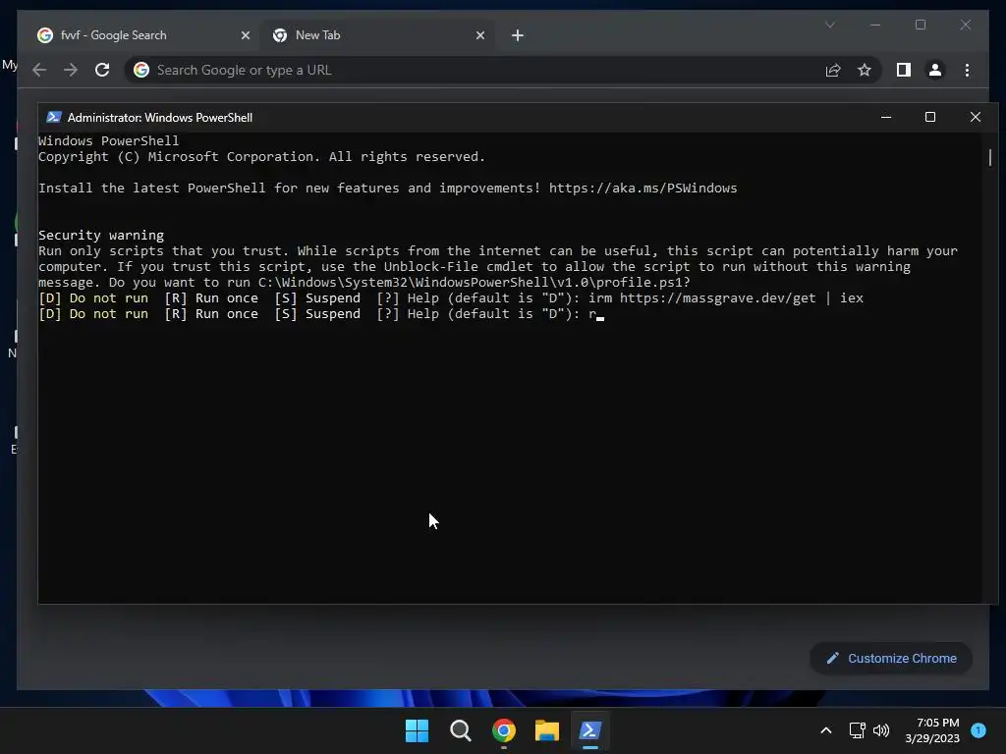The height and width of the screenshot is (754, 1006).
Task: Share this page via Chrome share icon
Action: (833, 70)
